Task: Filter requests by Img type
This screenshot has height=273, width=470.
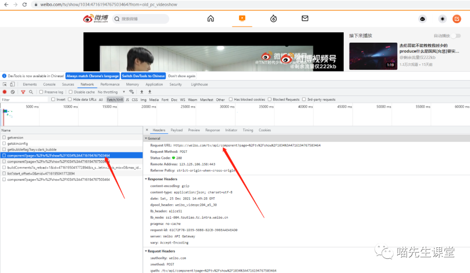Action: pos(143,100)
